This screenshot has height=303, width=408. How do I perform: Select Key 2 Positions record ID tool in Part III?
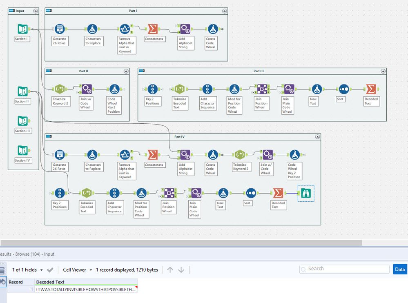tap(153, 89)
